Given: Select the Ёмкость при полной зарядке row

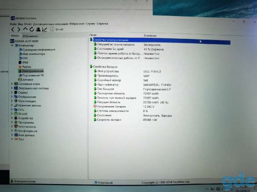Looking at the screenshot, I should click(126, 98).
